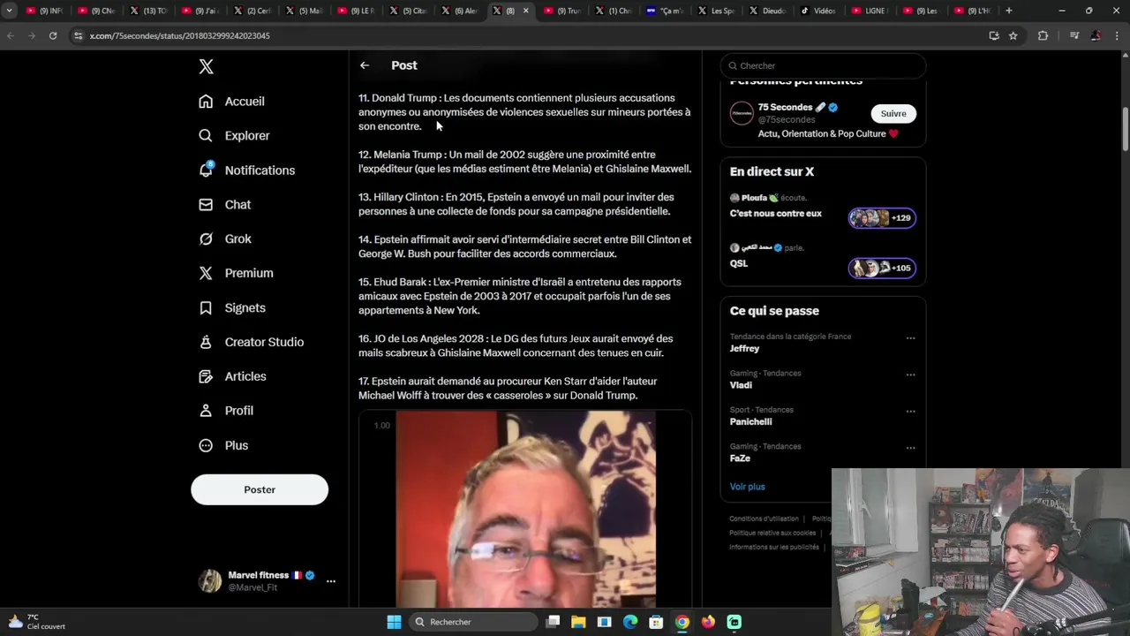Open Firefox from the taskbar

tap(708, 622)
